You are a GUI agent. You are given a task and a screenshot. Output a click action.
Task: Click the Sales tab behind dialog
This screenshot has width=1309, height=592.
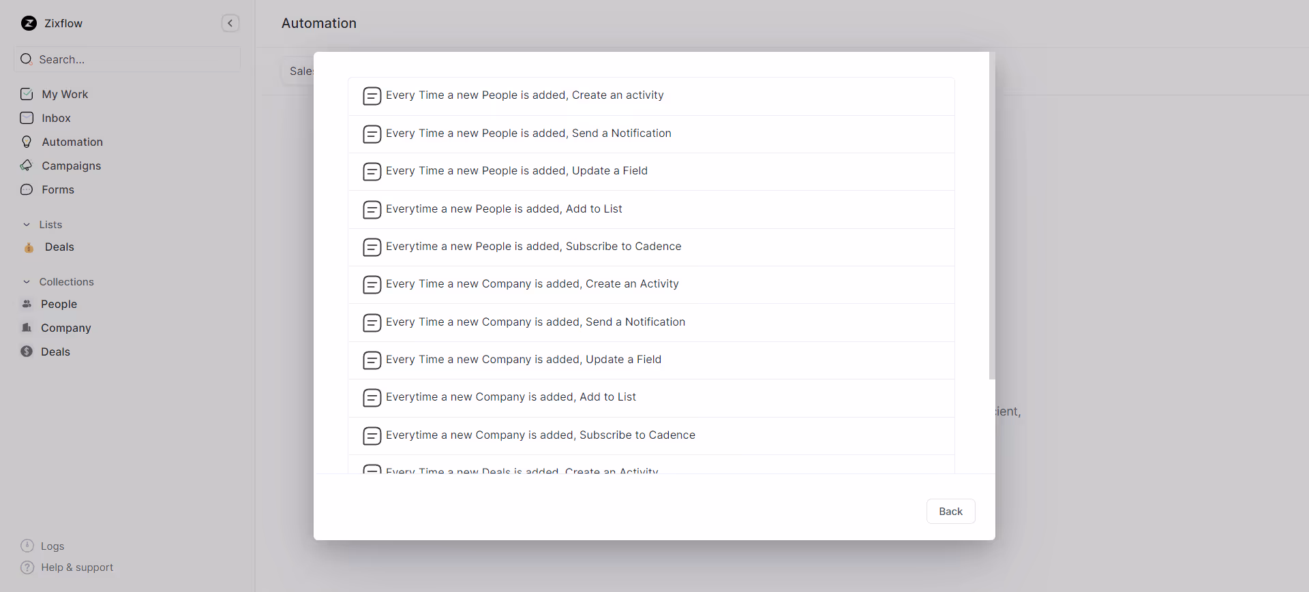[299, 71]
